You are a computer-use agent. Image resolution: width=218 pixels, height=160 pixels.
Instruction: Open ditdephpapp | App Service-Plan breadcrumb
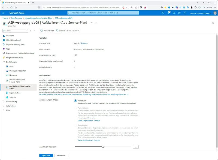point(38,18)
